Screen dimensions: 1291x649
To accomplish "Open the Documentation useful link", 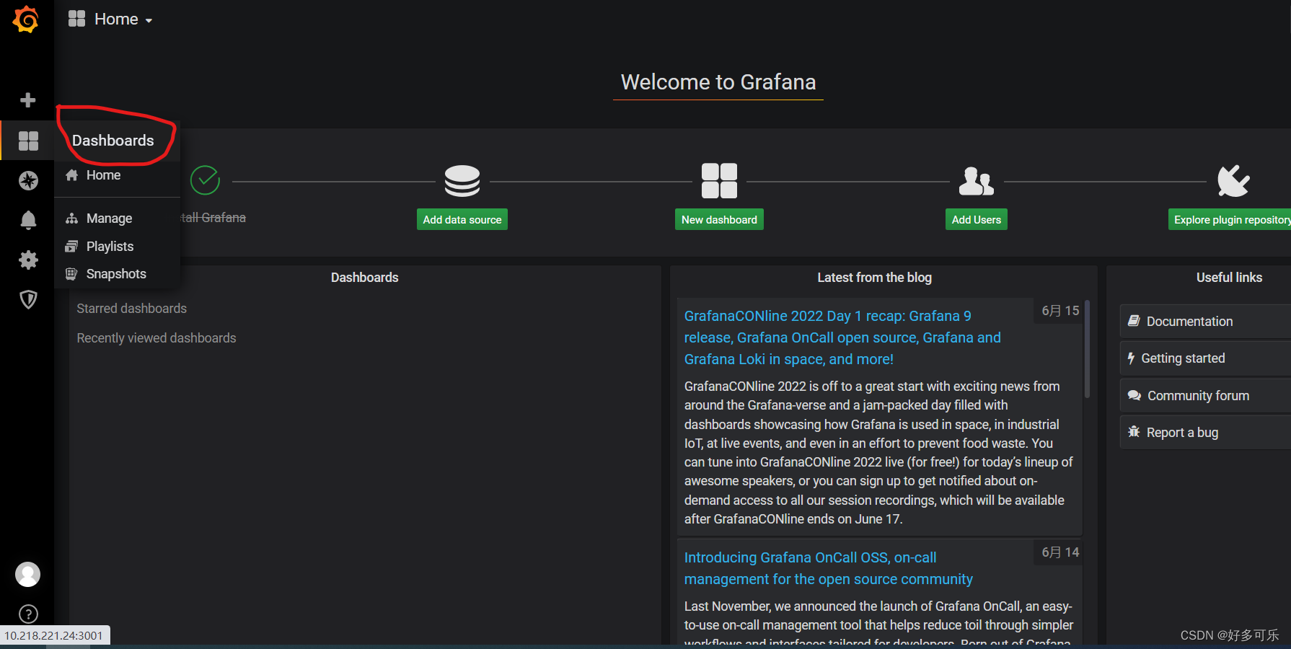I will pyautogui.click(x=1205, y=322).
